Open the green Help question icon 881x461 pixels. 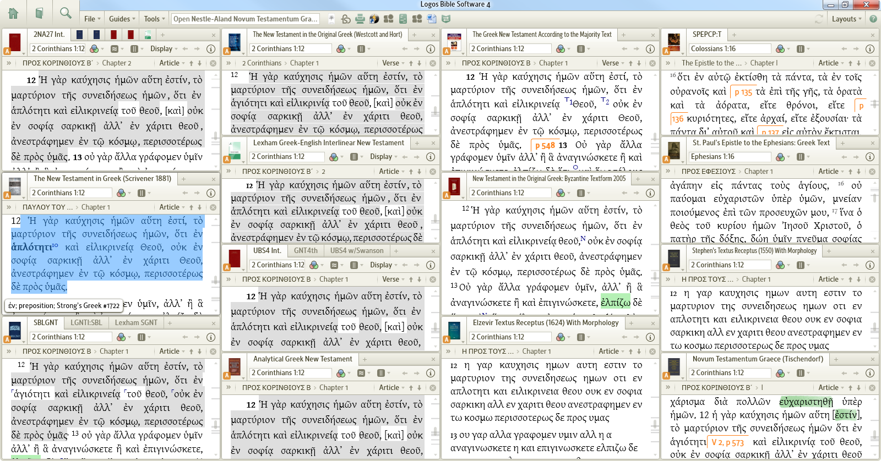tap(873, 19)
